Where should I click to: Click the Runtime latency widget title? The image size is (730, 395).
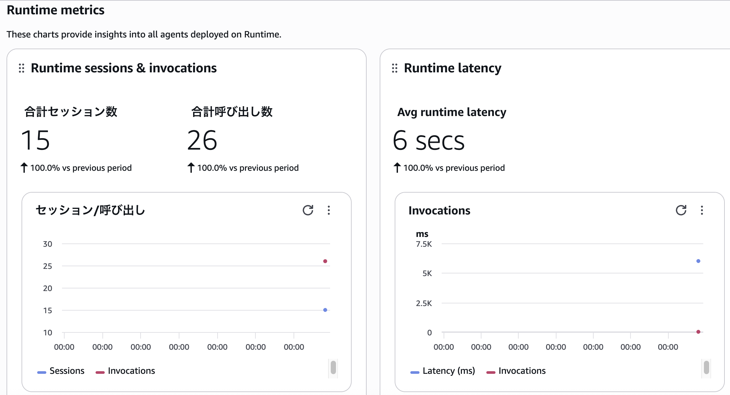(x=452, y=68)
